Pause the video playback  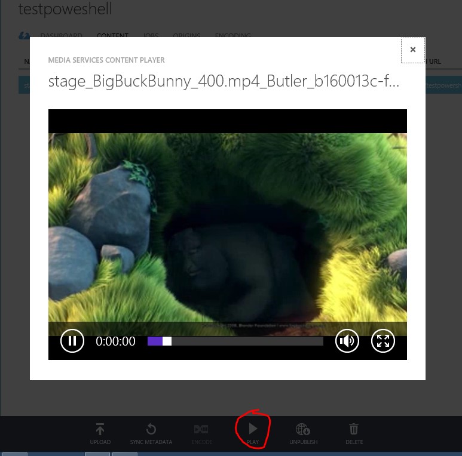(x=72, y=341)
